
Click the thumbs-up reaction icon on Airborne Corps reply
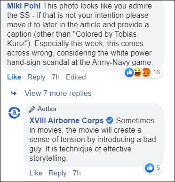coord(150,168)
